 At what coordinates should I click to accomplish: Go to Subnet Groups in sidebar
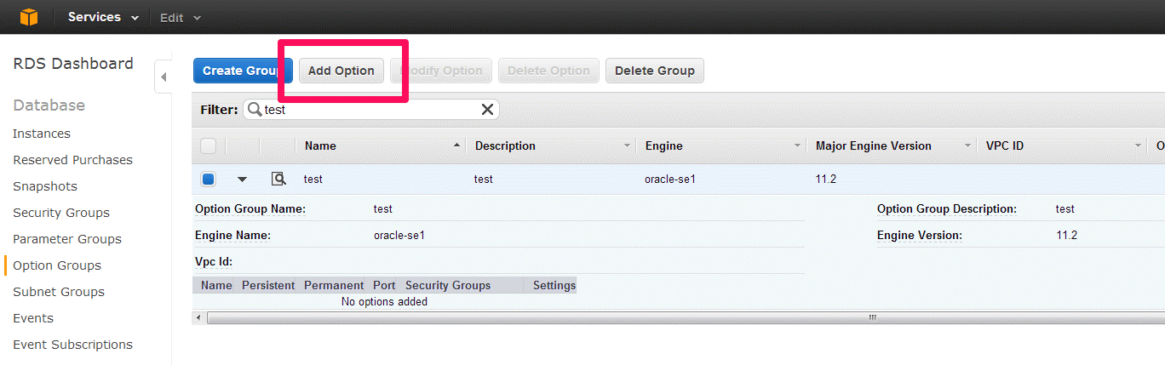[59, 292]
